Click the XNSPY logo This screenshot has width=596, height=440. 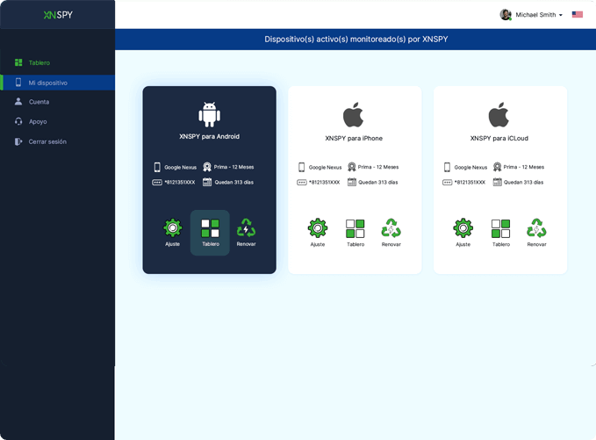[x=57, y=15]
